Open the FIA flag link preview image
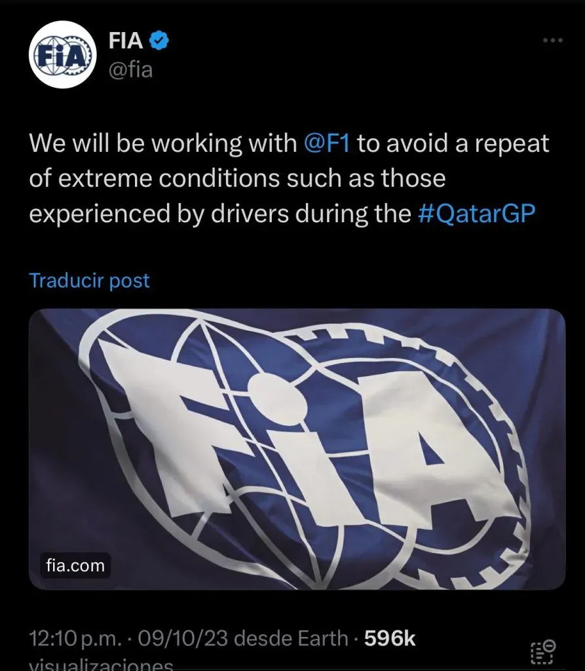Screen dimensions: 585x671 coord(297,449)
